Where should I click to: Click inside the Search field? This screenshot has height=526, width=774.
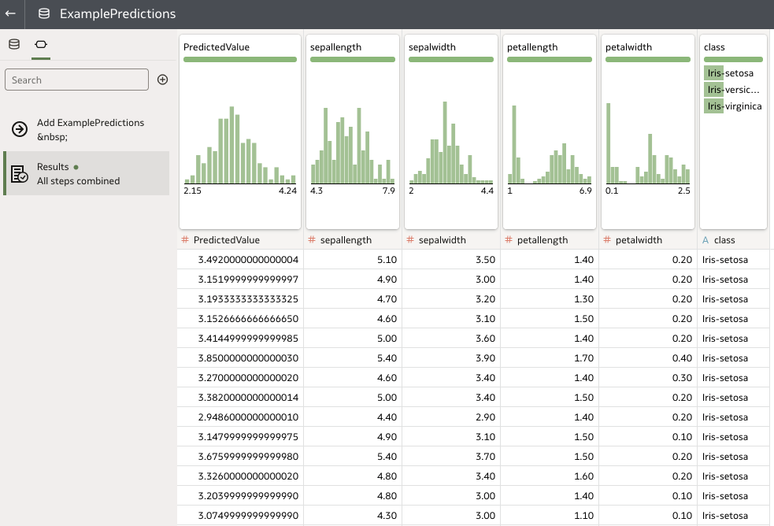point(76,79)
